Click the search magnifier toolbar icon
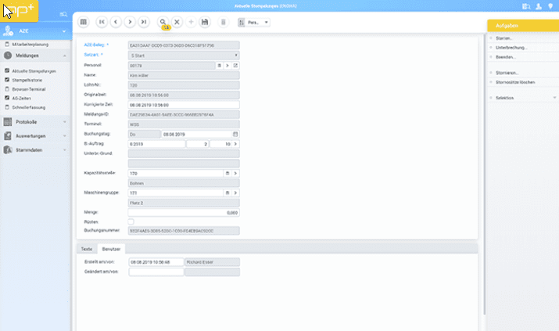The width and height of the screenshot is (559, 331). pyautogui.click(x=163, y=23)
